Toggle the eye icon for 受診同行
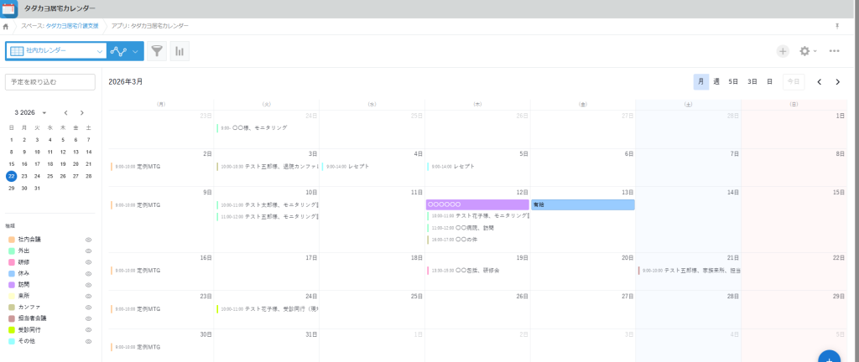 coord(88,330)
